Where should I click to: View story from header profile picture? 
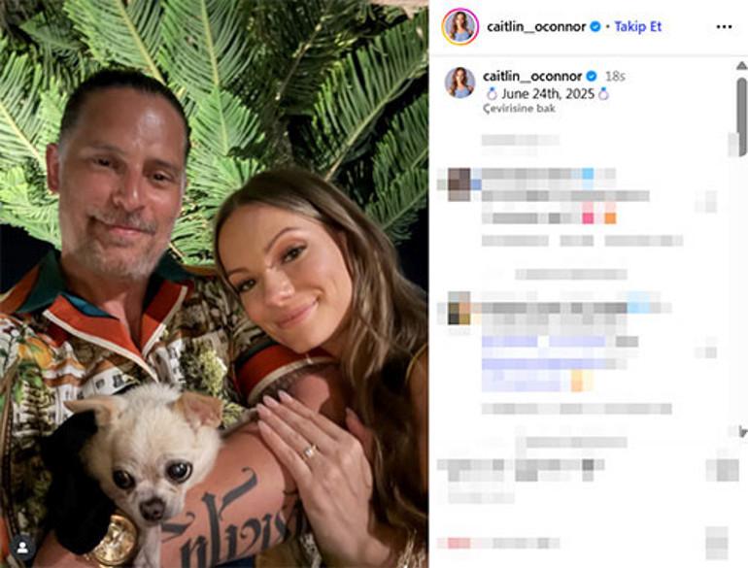point(460,27)
